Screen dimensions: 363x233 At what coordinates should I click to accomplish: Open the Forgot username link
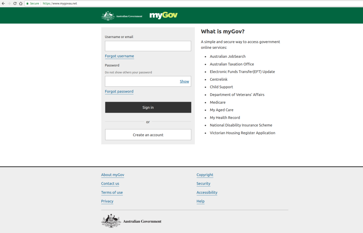coord(119,56)
